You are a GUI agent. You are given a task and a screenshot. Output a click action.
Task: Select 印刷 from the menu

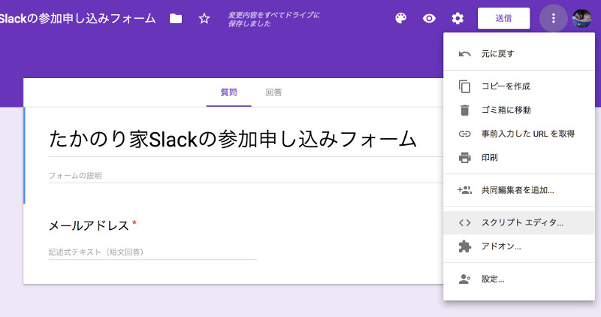(519, 158)
